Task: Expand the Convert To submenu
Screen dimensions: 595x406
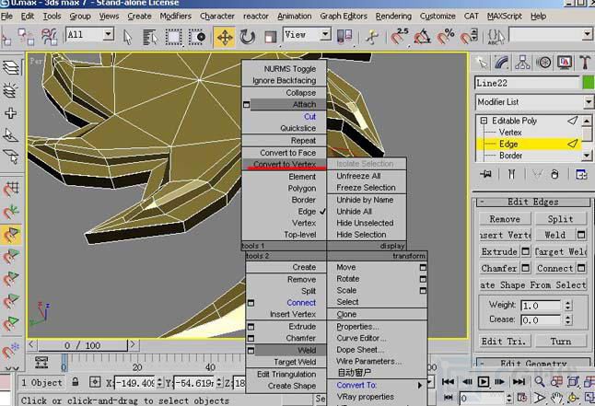Action: point(420,385)
